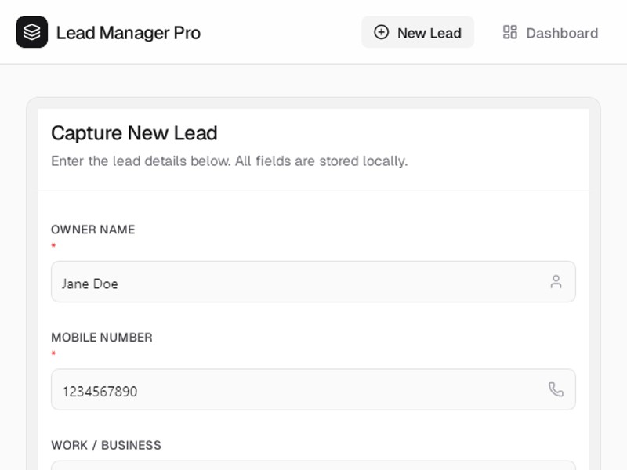Click the Work / Business input field
627x470 pixels.
click(x=313, y=465)
